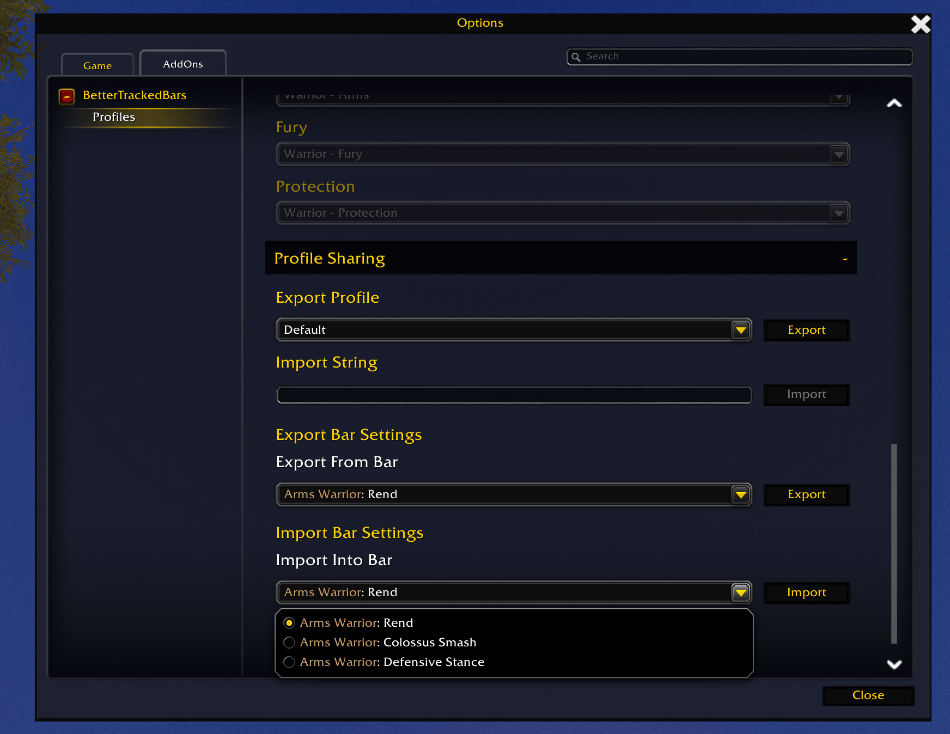The width and height of the screenshot is (950, 734).
Task: Collapse the Profile Sharing section
Action: pos(845,259)
